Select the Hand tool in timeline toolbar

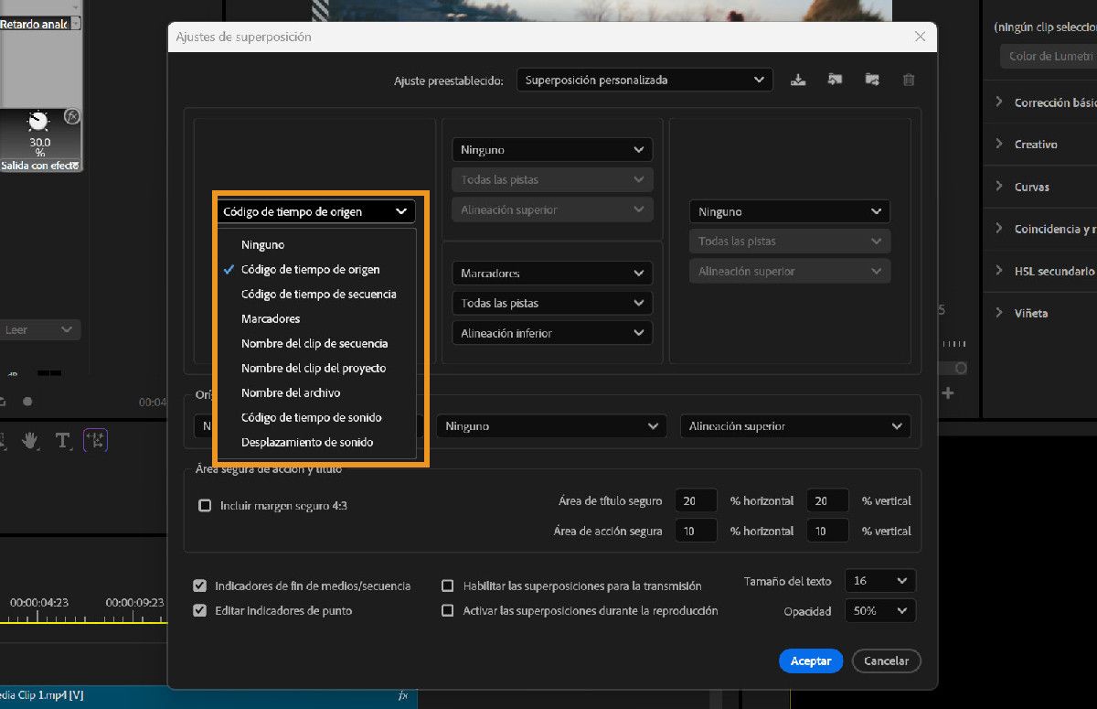click(x=30, y=441)
